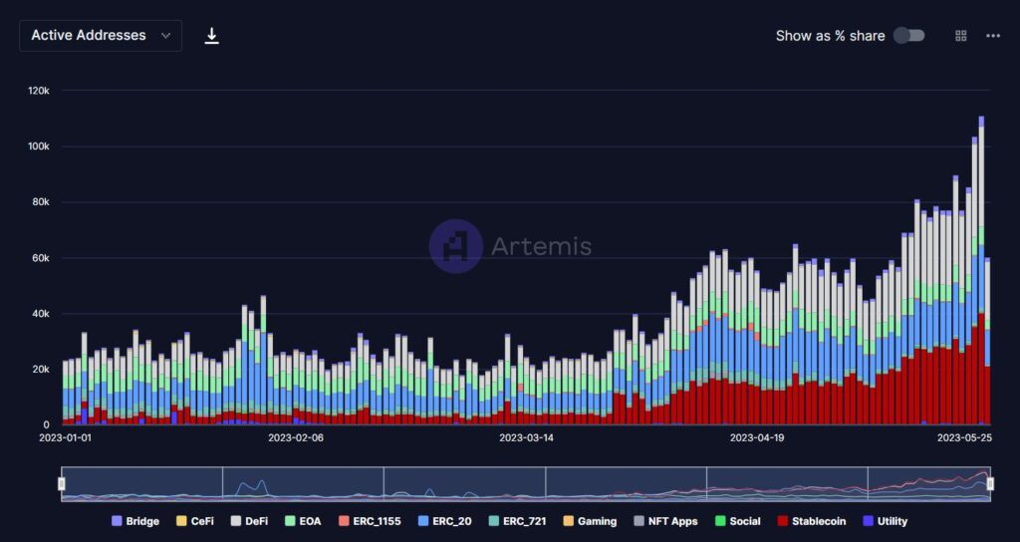
Task: Click the right range slider handle
Action: pos(991,484)
